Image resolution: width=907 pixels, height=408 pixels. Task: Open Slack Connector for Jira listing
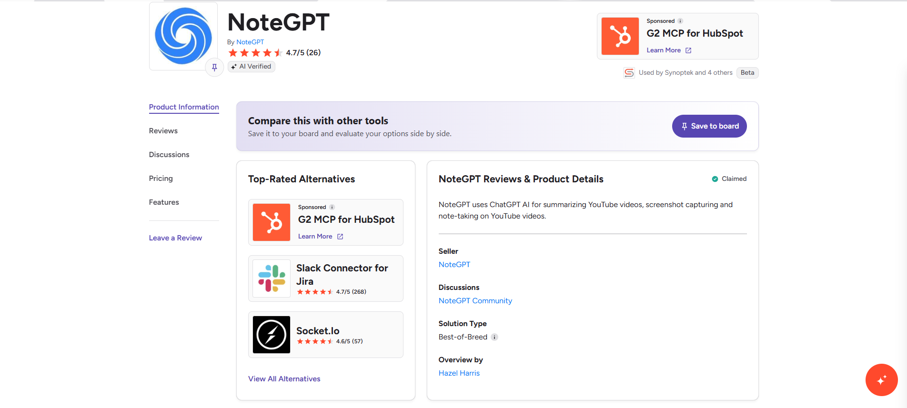[342, 275]
